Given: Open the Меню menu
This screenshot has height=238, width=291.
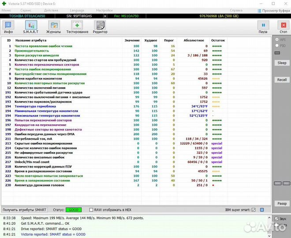Looking at the screenshot, I should click(x=6, y=10).
